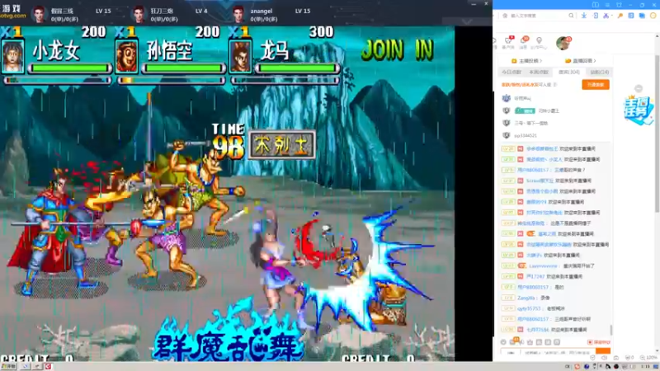Switch to the 今日贡献 tab
Viewport: 660px width, 371px height.
coord(511,73)
